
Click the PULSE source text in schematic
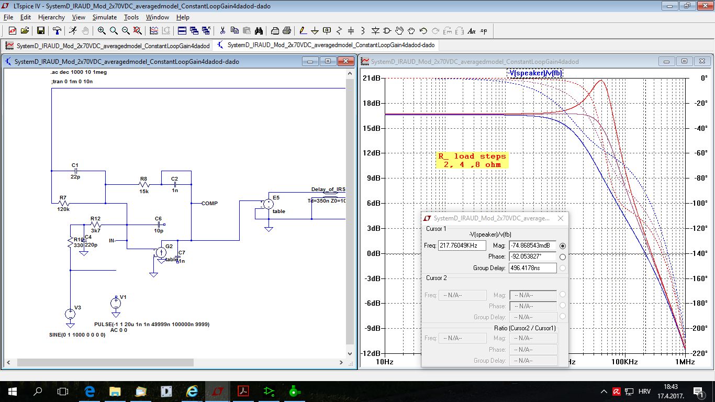click(152, 325)
